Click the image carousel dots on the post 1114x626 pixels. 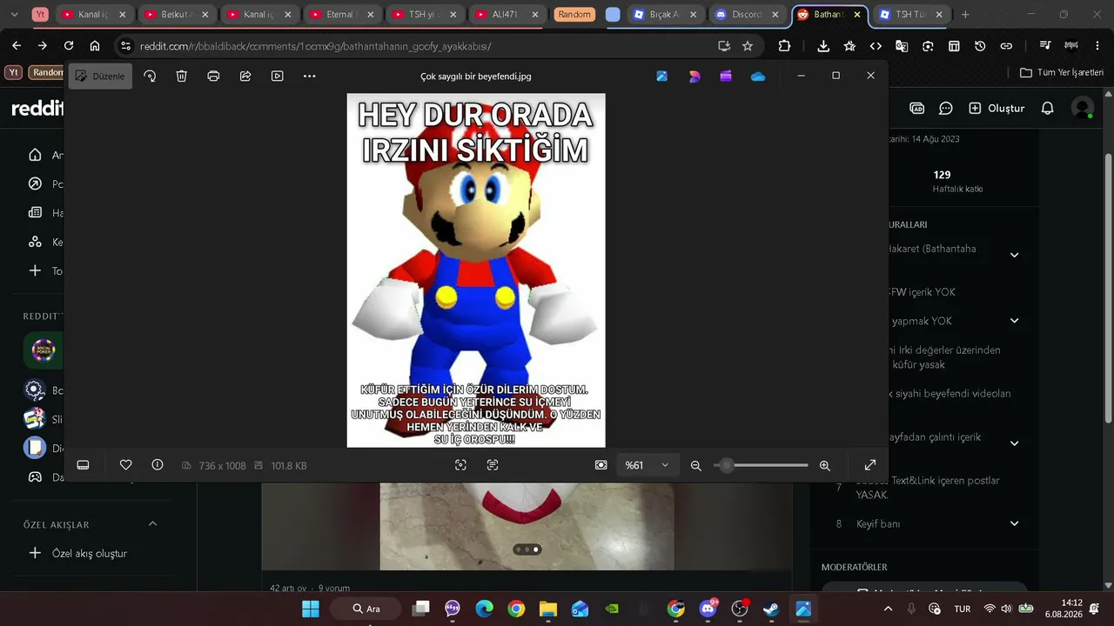pos(527,549)
